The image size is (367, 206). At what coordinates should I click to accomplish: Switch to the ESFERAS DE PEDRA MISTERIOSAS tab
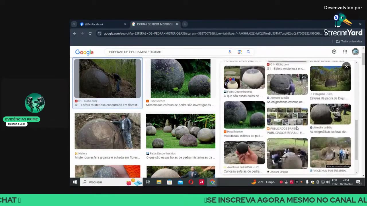tap(155, 24)
